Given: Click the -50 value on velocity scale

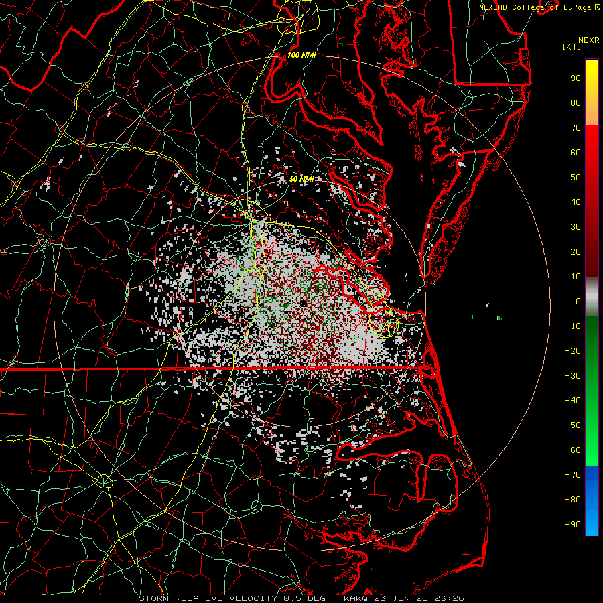Looking at the screenshot, I should (x=573, y=425).
